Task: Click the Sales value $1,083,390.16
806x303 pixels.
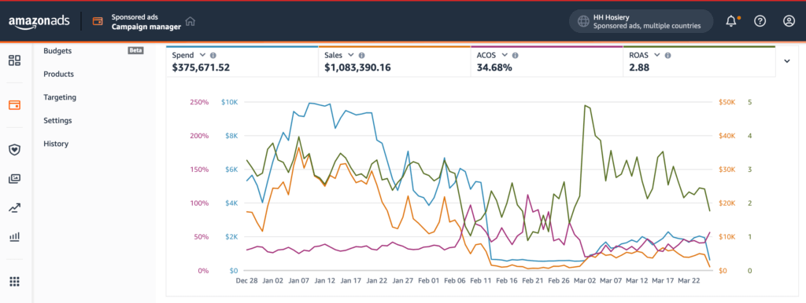Action: pyautogui.click(x=358, y=68)
